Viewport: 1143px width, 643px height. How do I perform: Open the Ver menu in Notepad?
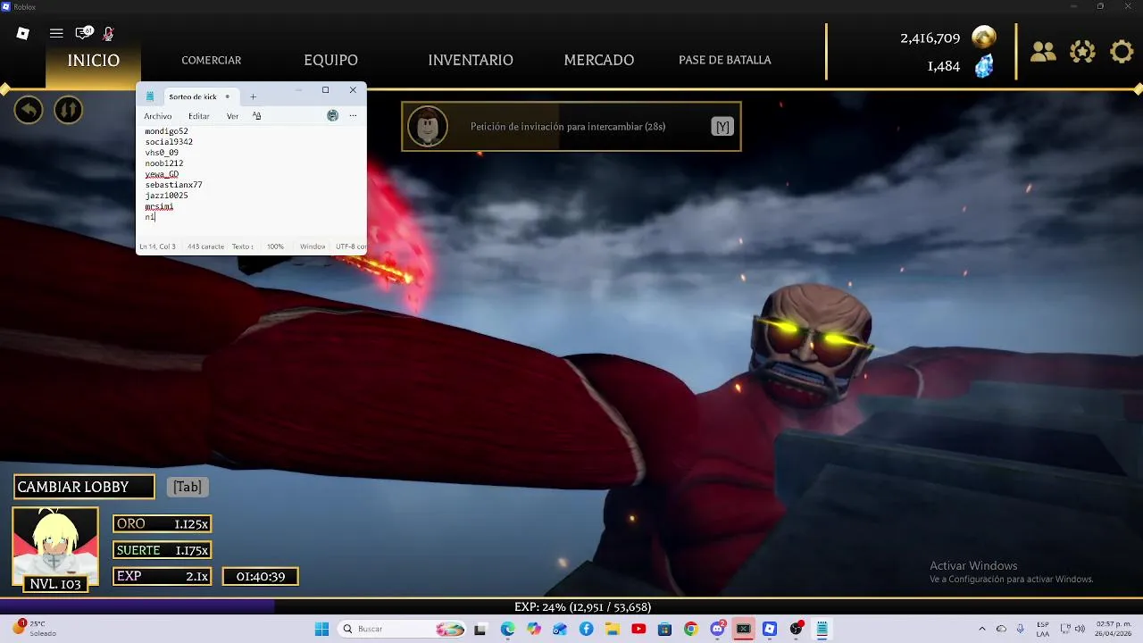(232, 116)
